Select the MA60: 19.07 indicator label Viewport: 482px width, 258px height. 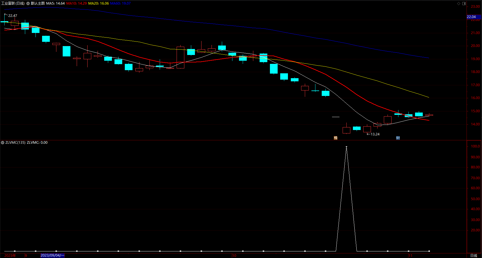tap(120, 3)
